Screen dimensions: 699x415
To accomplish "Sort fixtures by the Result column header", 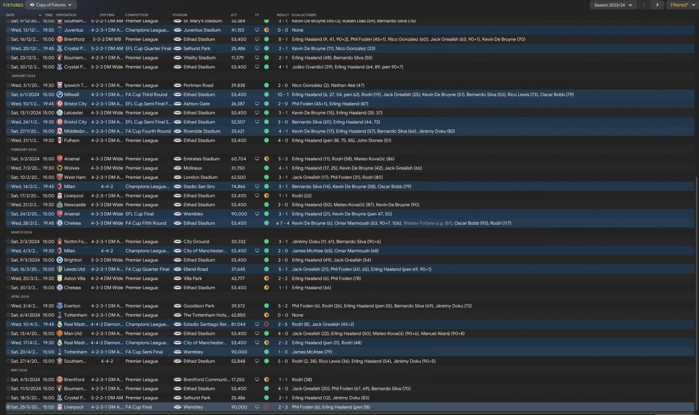I will 283,15.
